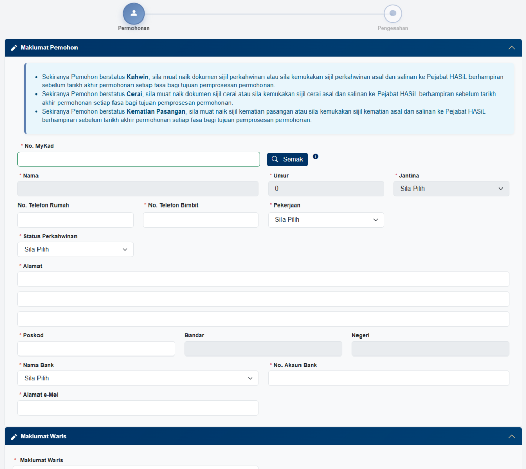The height and width of the screenshot is (469, 526).
Task: Open the Pekerjaan dropdown
Action: point(326,220)
